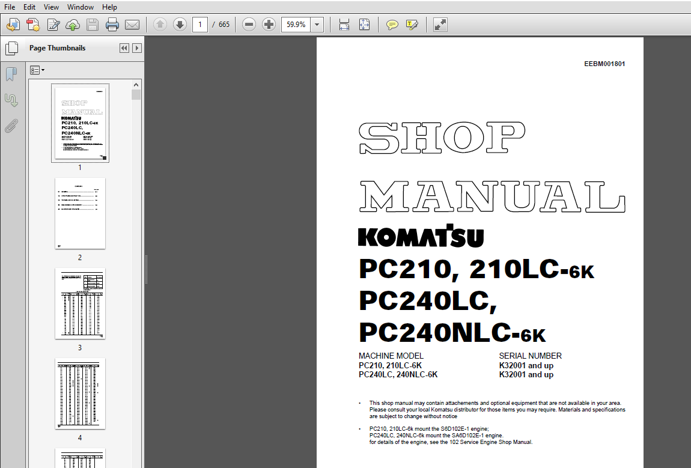Open the thumbnails options dropdown
The image size is (691, 468).
[x=37, y=70]
